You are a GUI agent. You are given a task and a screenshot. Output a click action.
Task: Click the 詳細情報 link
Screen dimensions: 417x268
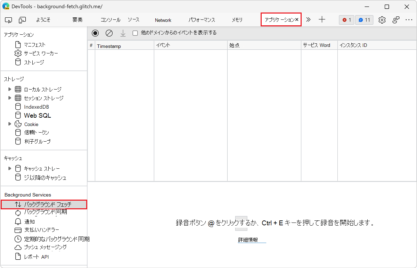tap(248, 240)
